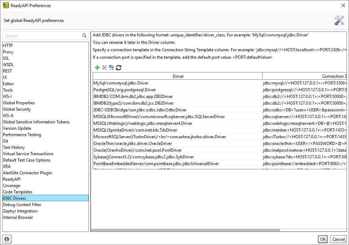349x245 pixels.
Task: Select JDBC Drivers category
Action: click(45, 198)
